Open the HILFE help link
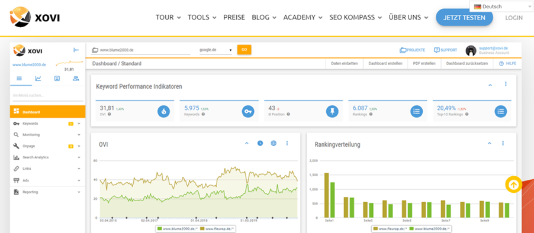This screenshot has width=534, height=233. coord(507,64)
